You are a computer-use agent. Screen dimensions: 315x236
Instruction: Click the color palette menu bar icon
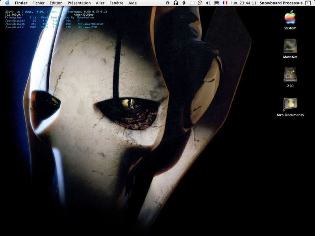pyautogui.click(x=200, y=3)
